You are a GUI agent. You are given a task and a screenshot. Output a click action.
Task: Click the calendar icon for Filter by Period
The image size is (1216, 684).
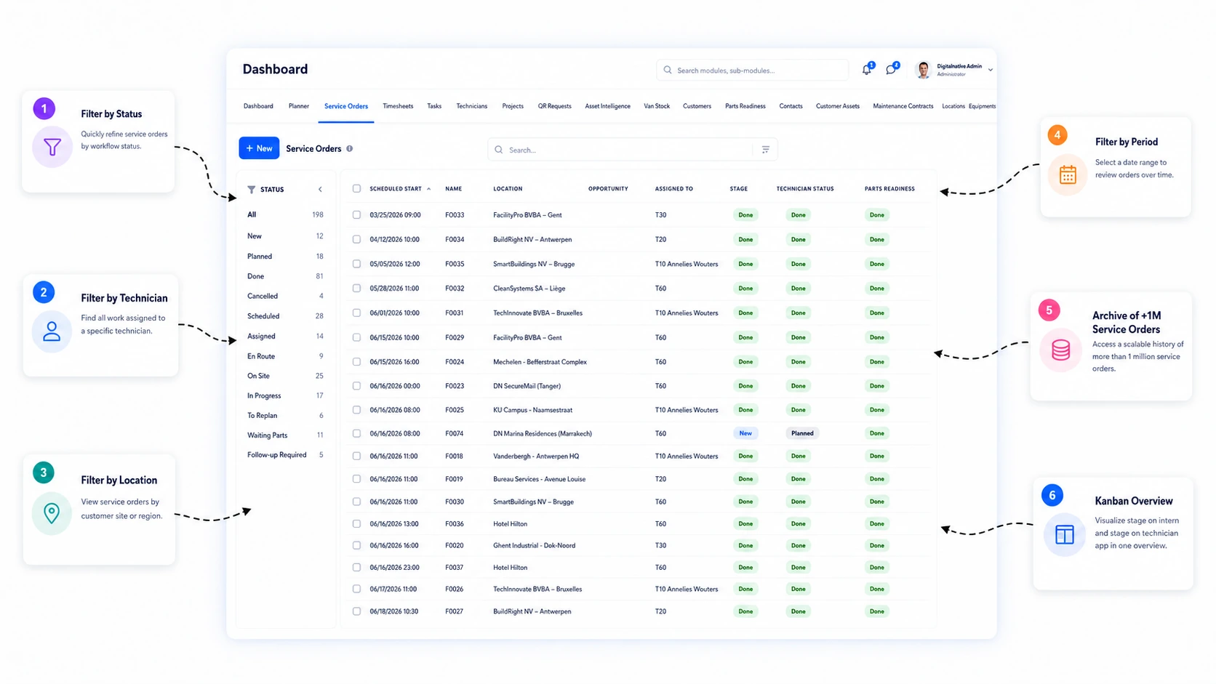(x=1068, y=174)
